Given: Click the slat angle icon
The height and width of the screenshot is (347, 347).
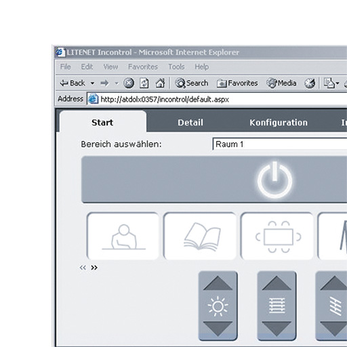Looking at the screenshot, I should 335,306.
